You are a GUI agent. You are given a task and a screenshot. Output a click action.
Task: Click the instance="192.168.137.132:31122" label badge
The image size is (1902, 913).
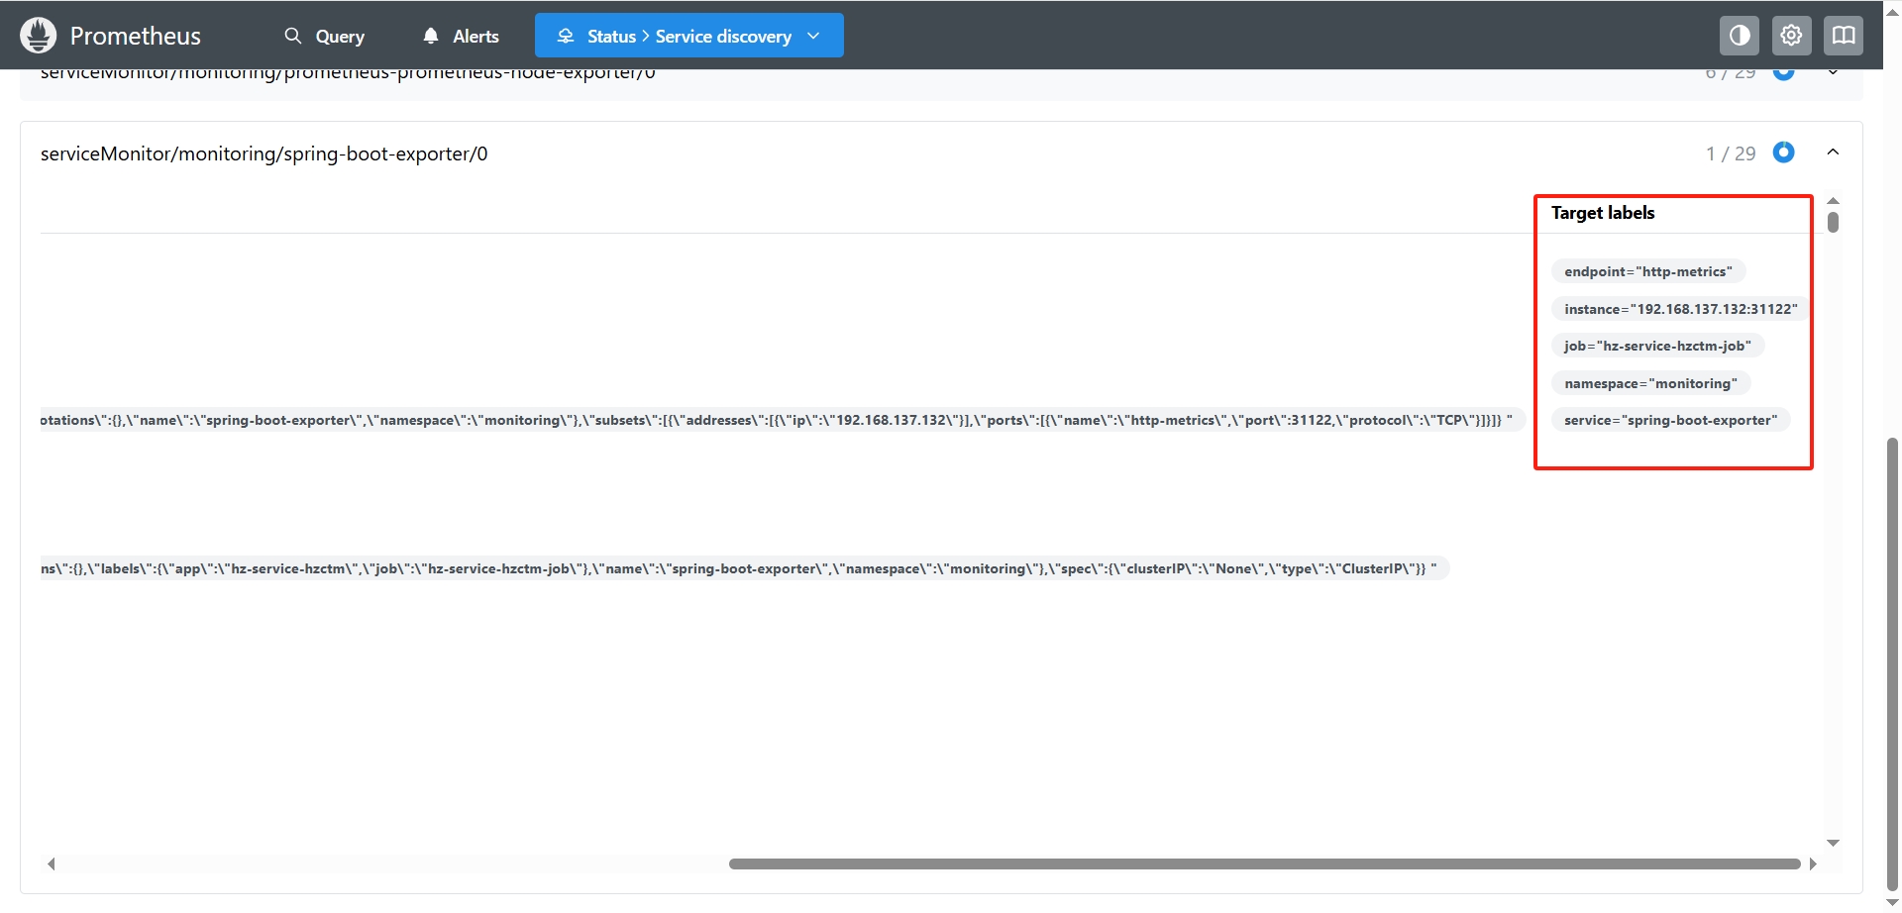coord(1680,309)
